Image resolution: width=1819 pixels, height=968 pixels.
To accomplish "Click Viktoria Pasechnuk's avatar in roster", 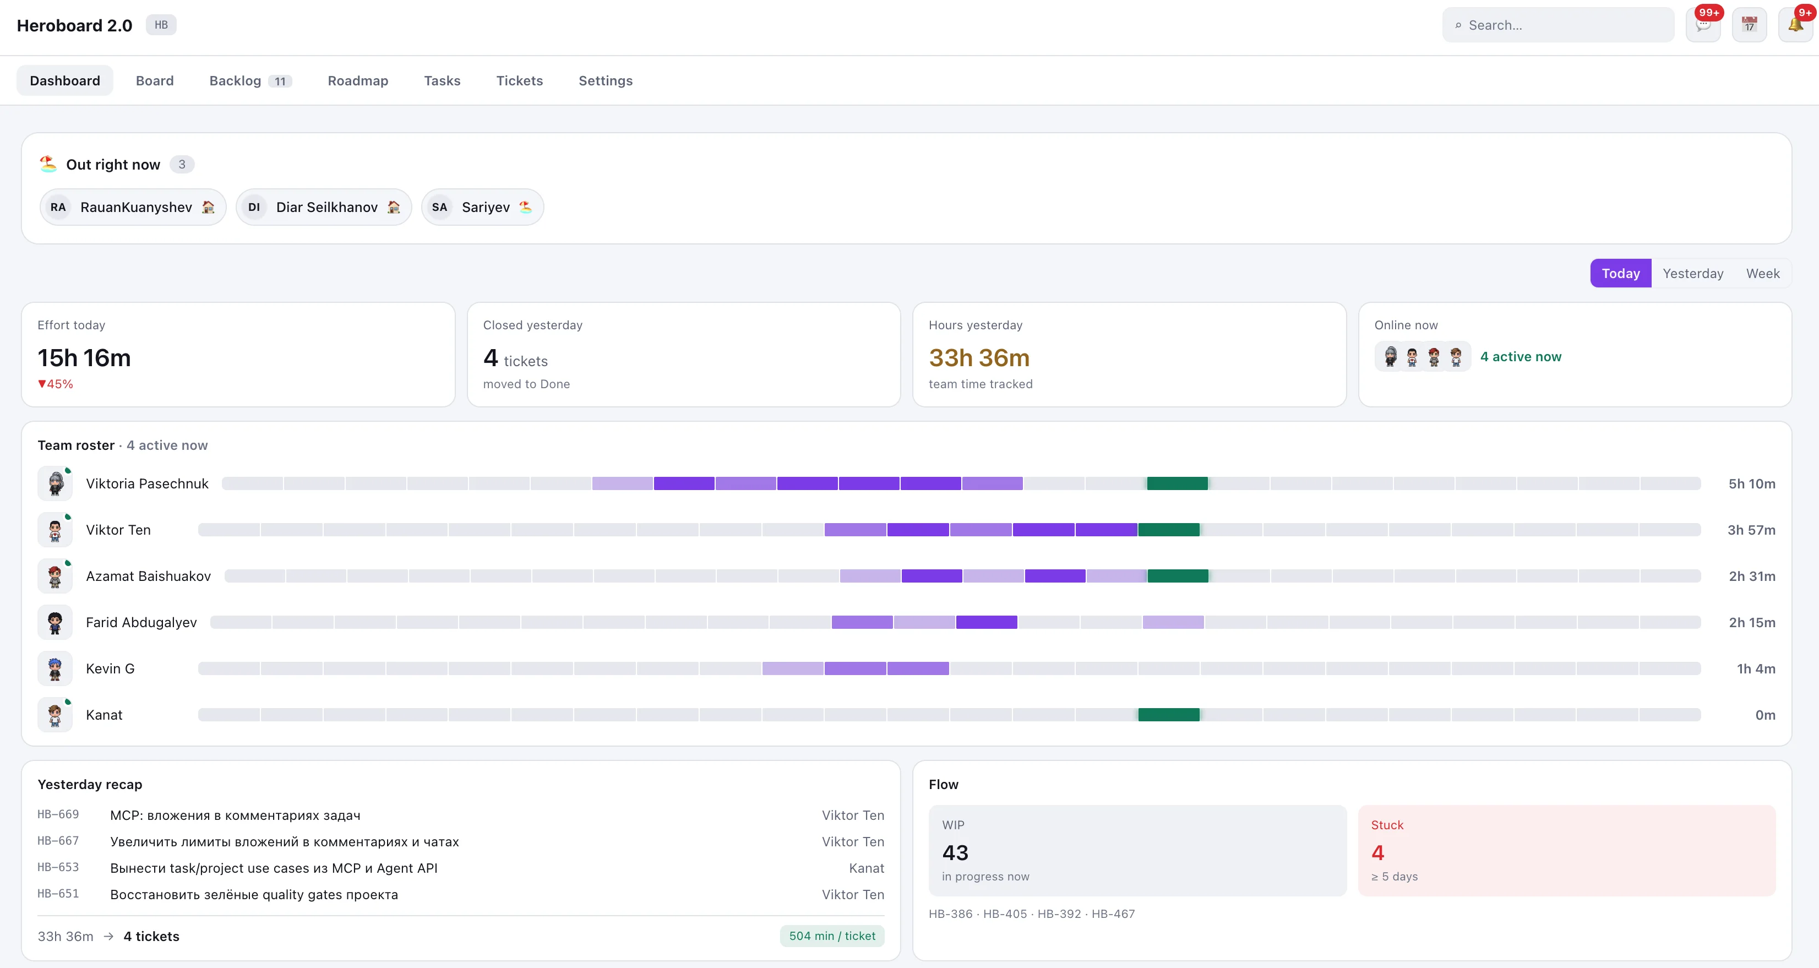I will [x=55, y=483].
